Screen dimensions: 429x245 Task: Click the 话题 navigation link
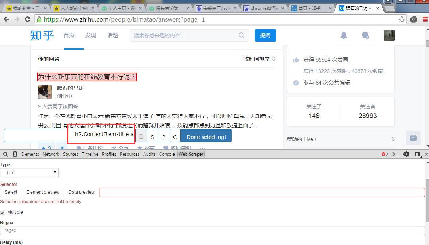[113, 35]
